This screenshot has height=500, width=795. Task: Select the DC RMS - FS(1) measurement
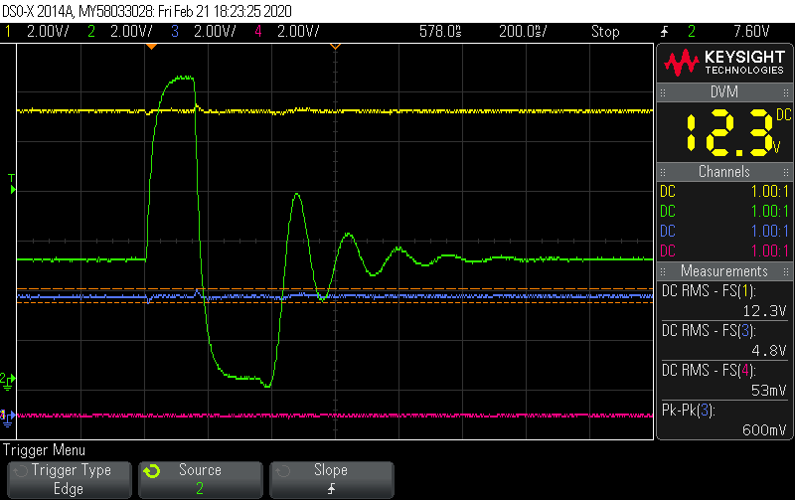tap(724, 301)
